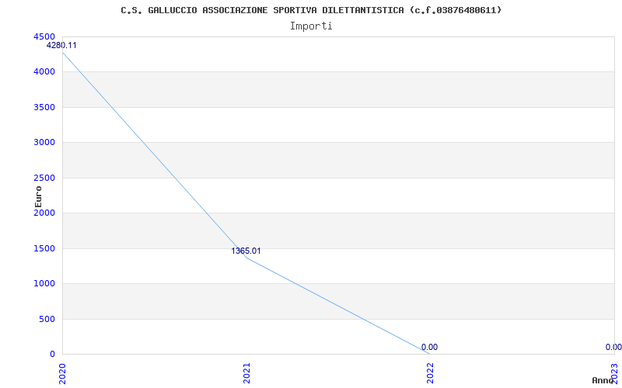Click the 500 y-axis tick label
622x388 pixels.
point(47,319)
